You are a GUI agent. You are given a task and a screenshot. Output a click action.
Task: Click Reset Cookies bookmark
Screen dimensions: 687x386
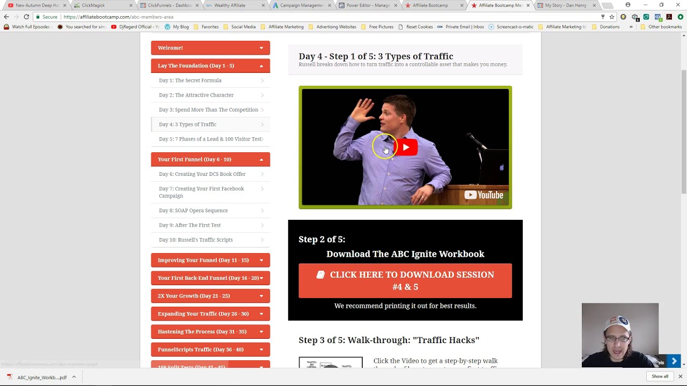[415, 27]
